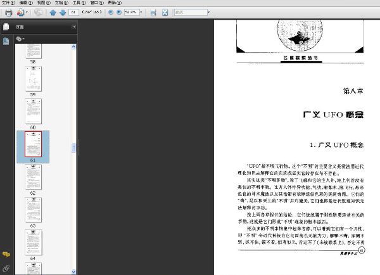Click the scrolling/fit width page icon
The height and width of the screenshot is (275, 380).
[x=153, y=13]
